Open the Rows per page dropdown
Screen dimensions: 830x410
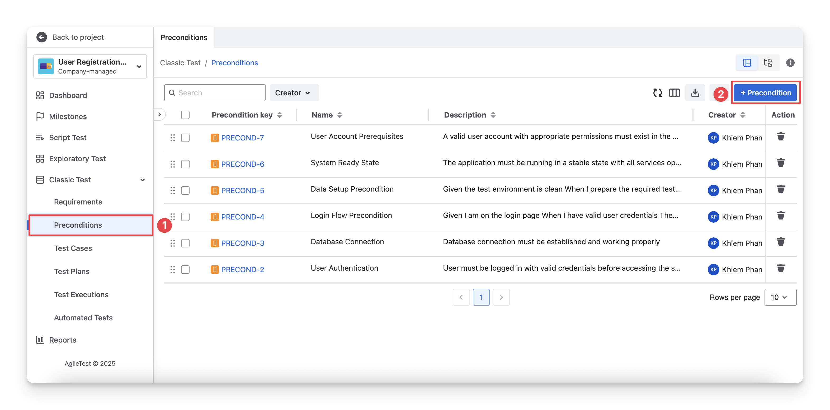pos(780,297)
